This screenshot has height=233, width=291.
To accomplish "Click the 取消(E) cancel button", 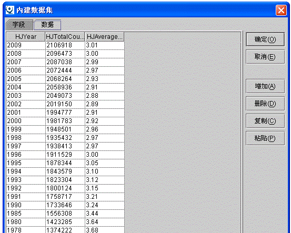I will coord(265,57).
